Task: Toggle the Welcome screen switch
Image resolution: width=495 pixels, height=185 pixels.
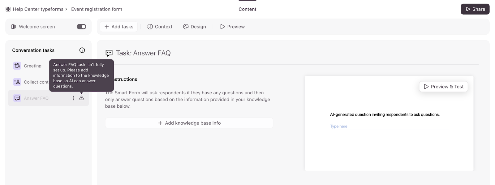Action: coord(81,27)
